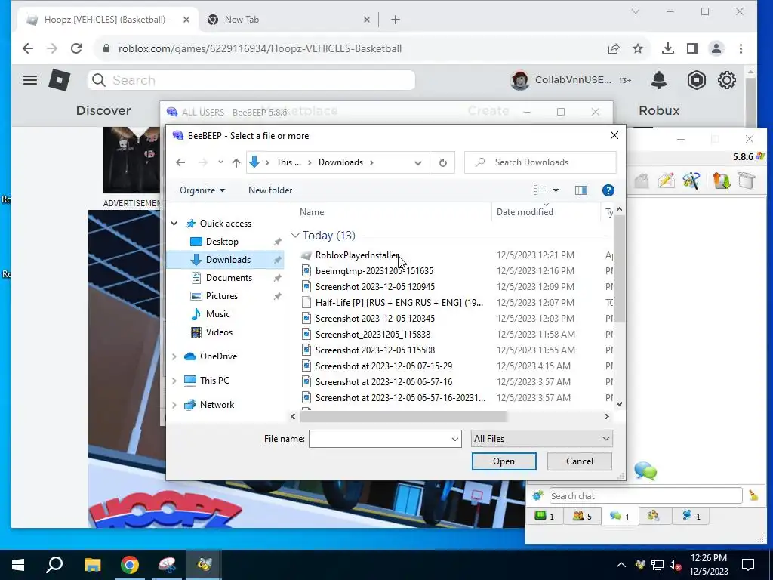Select Screenshot_20231205_115838 file
Viewport: 773px width, 580px height.
click(373, 335)
